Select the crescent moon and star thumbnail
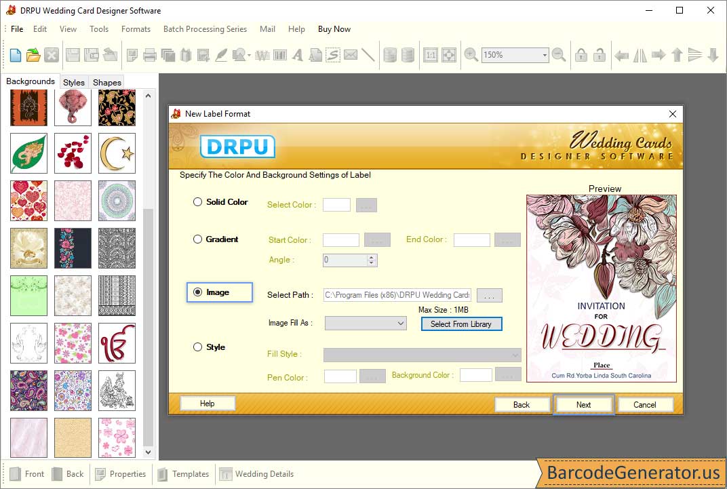The width and height of the screenshot is (727, 489). tap(117, 153)
